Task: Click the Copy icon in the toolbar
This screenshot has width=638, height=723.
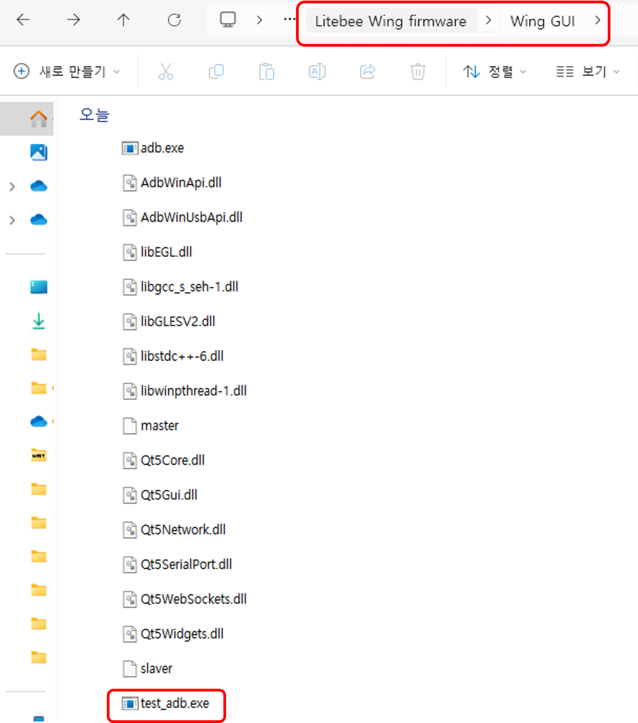Action: pyautogui.click(x=217, y=72)
